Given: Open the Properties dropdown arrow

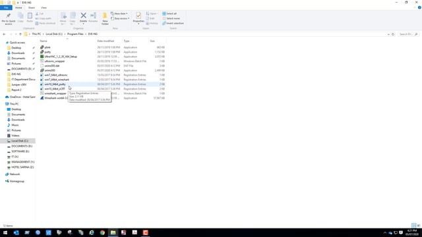Looking at the screenshot, I should 138,24.
